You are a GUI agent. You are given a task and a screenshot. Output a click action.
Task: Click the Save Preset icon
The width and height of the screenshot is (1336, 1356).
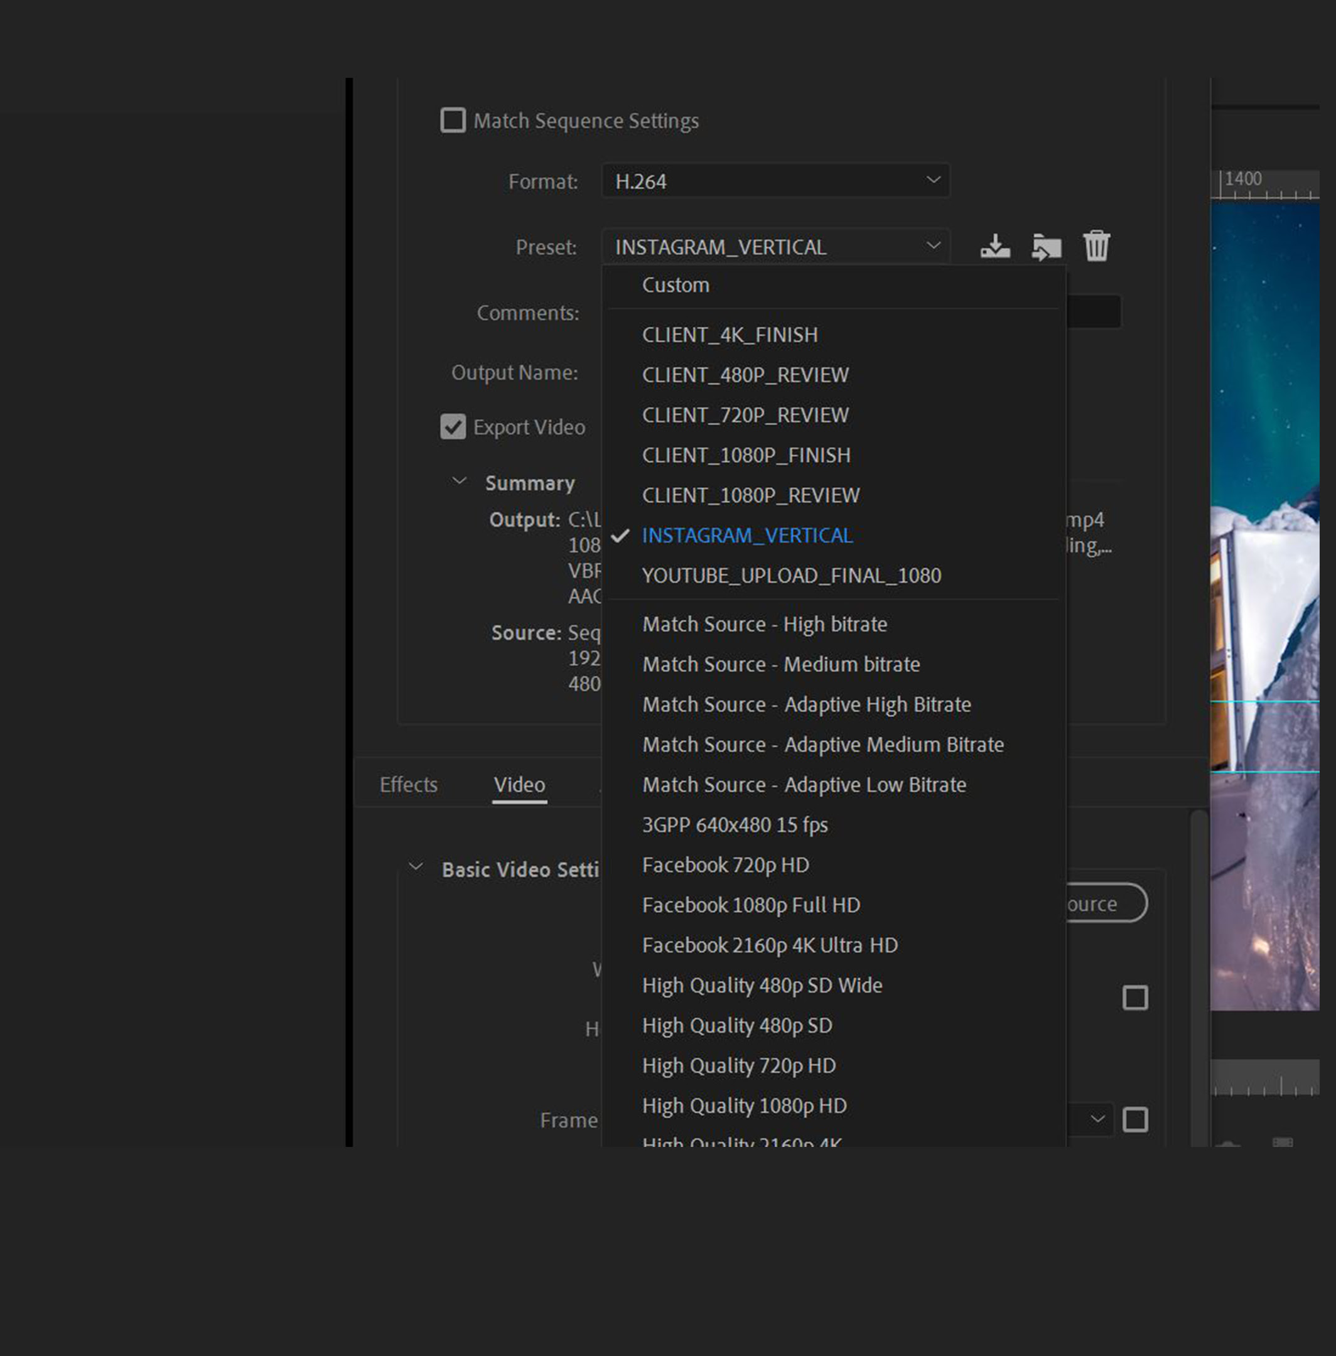(x=995, y=246)
